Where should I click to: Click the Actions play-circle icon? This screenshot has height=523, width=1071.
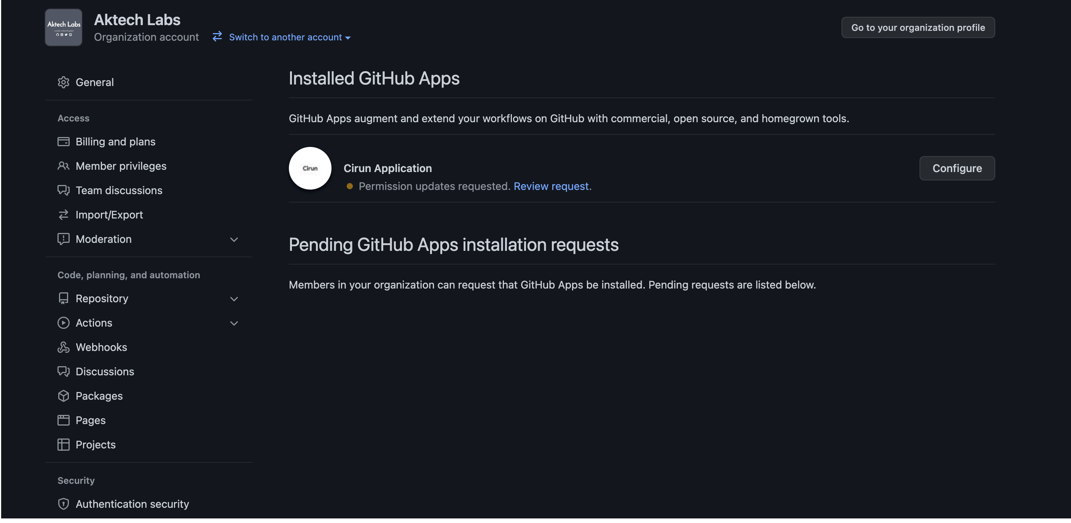point(63,323)
